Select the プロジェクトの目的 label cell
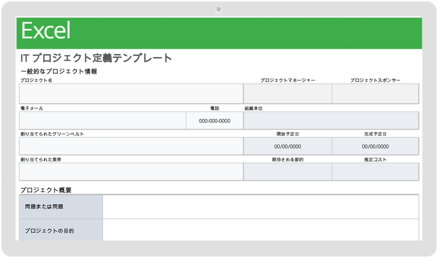Viewport: 438px width, 258px height. pos(61,230)
